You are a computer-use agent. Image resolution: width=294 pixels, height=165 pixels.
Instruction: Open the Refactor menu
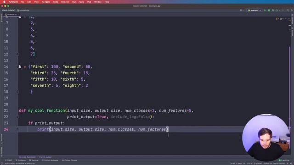point(65,2)
